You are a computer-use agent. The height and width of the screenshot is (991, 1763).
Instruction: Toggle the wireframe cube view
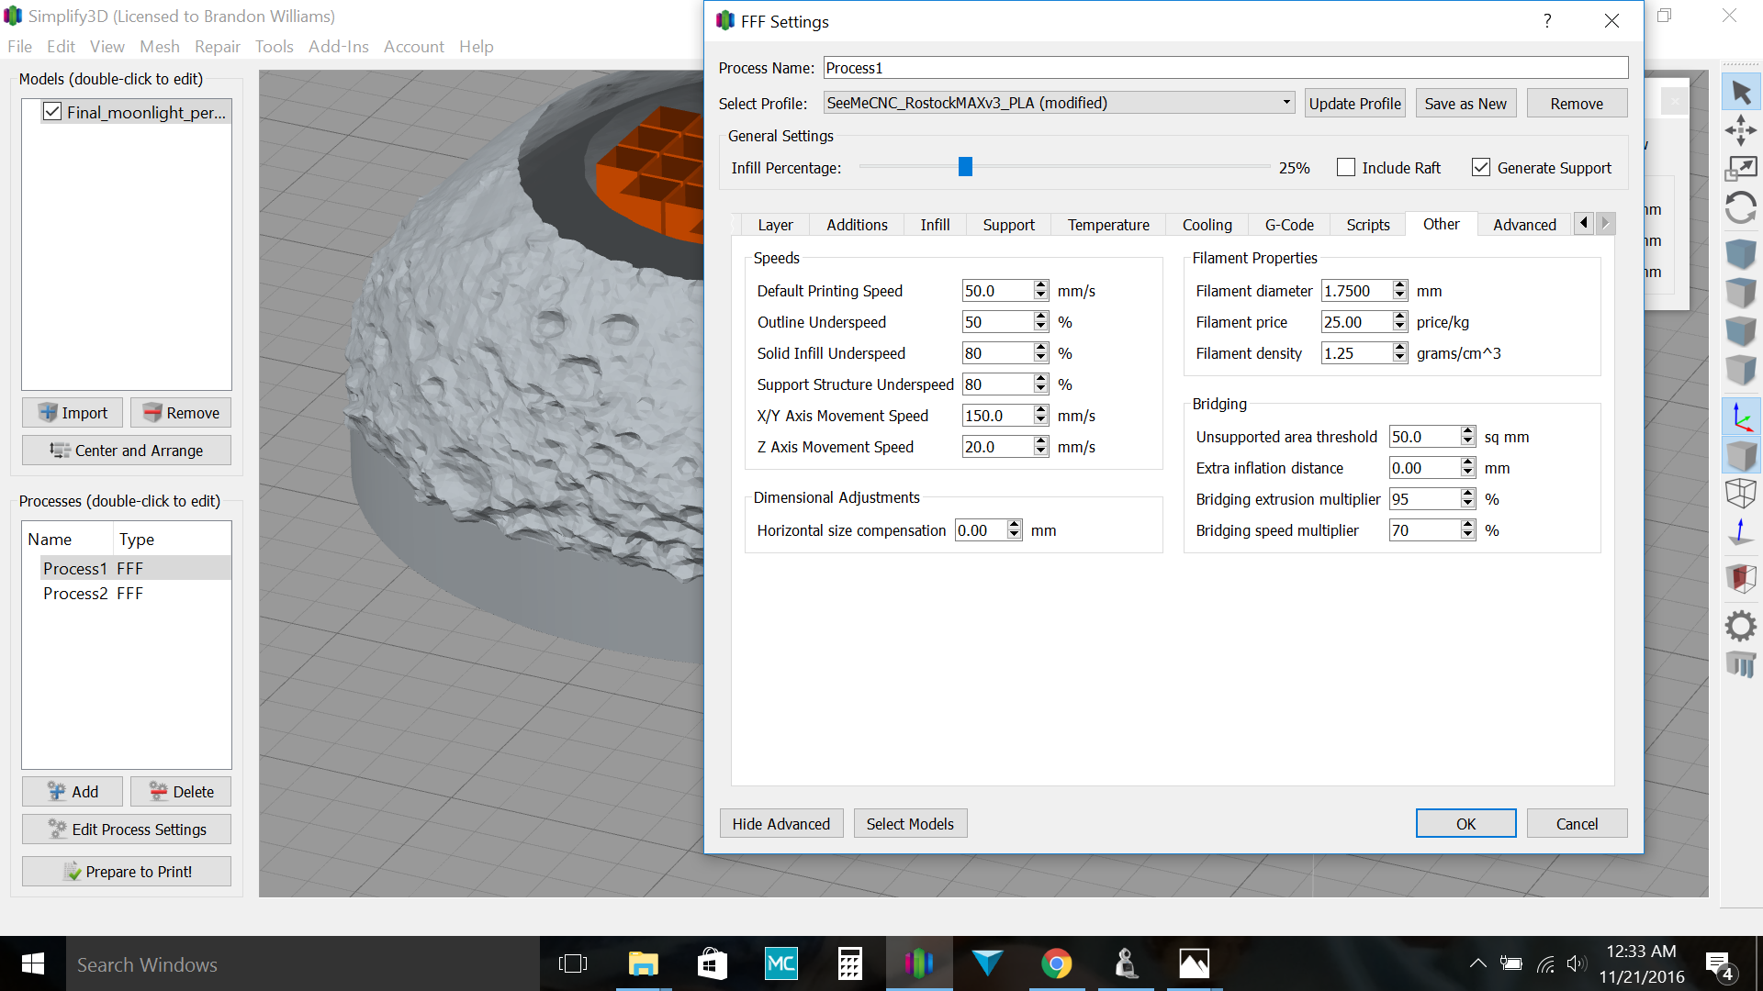pos(1741,493)
